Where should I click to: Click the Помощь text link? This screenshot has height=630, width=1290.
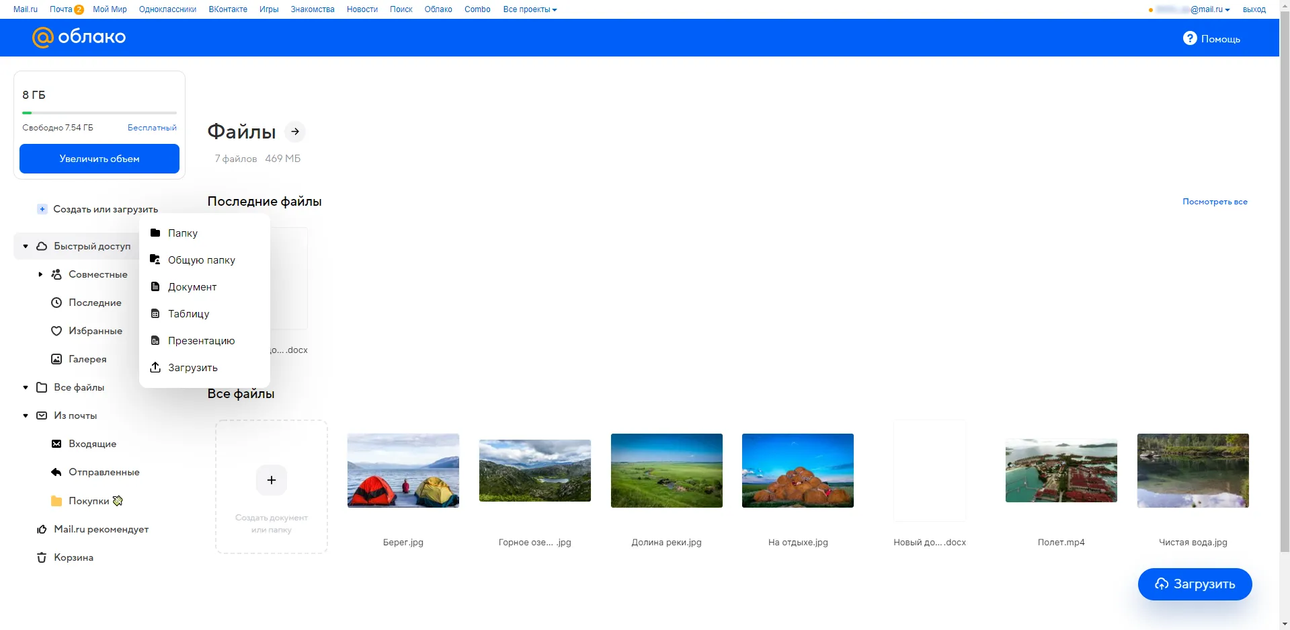coord(1221,39)
